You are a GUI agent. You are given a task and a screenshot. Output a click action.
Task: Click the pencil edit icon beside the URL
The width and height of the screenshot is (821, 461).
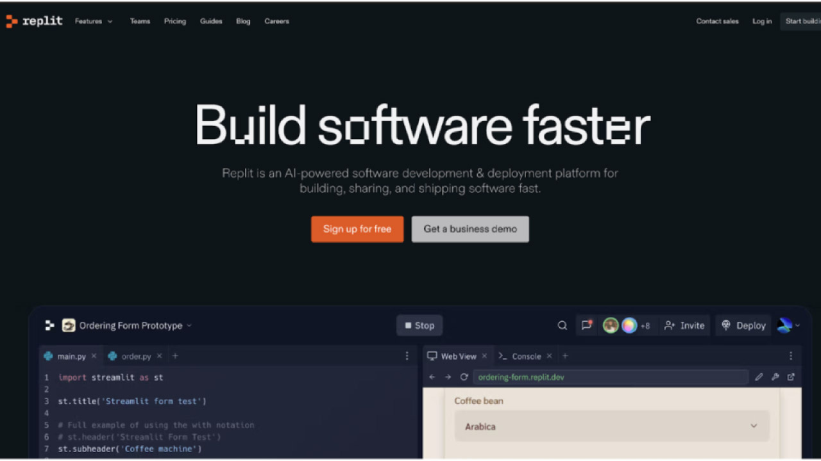pyautogui.click(x=759, y=377)
